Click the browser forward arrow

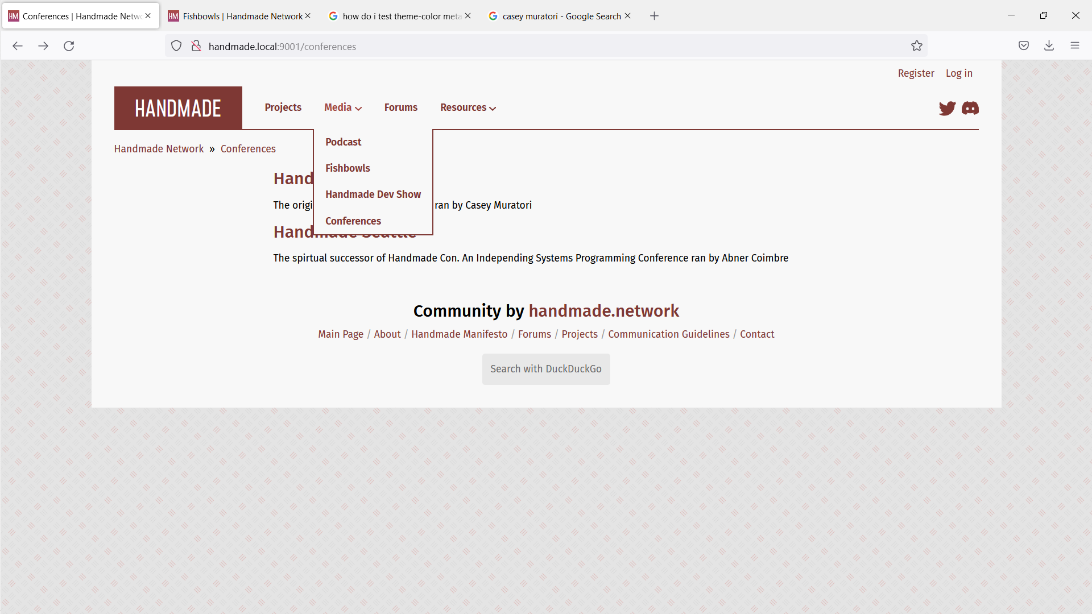tap(43, 46)
